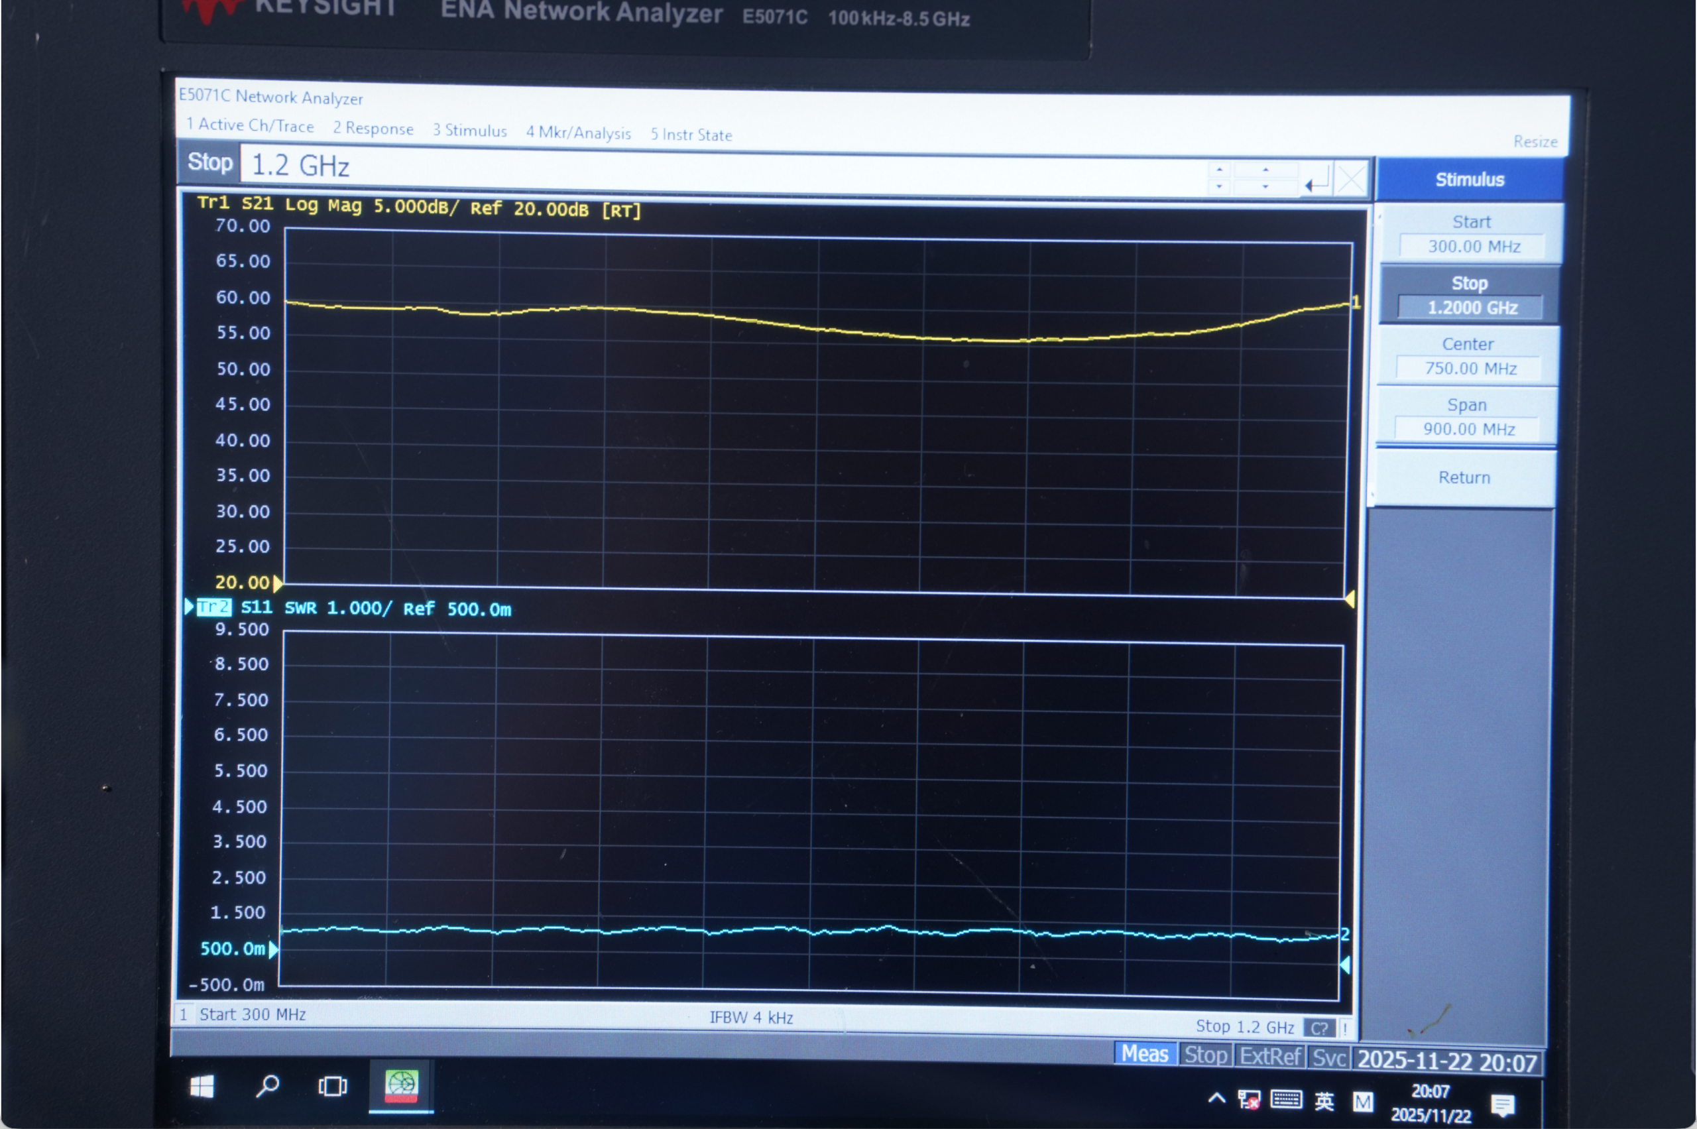The height and width of the screenshot is (1129, 1697).
Task: Select Tr1 S21 Log Mag trace title
Action: tap(419, 207)
